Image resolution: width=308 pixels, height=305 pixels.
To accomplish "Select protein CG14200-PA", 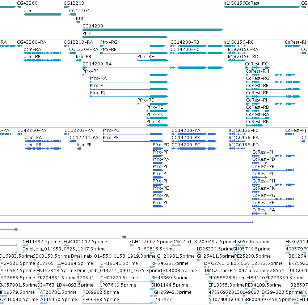I will [194, 134].
